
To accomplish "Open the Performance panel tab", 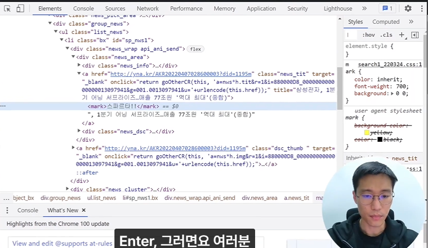I will click(x=186, y=8).
